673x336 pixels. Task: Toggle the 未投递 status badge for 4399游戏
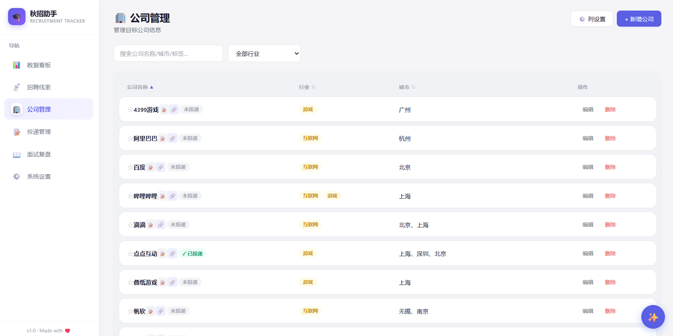[x=191, y=109]
